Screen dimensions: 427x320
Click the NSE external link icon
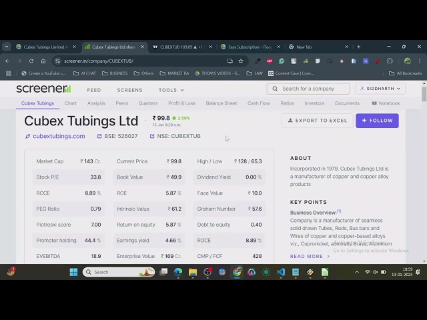152,136
